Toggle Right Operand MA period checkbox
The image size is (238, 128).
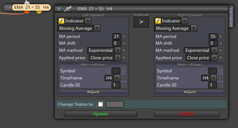click(221, 37)
